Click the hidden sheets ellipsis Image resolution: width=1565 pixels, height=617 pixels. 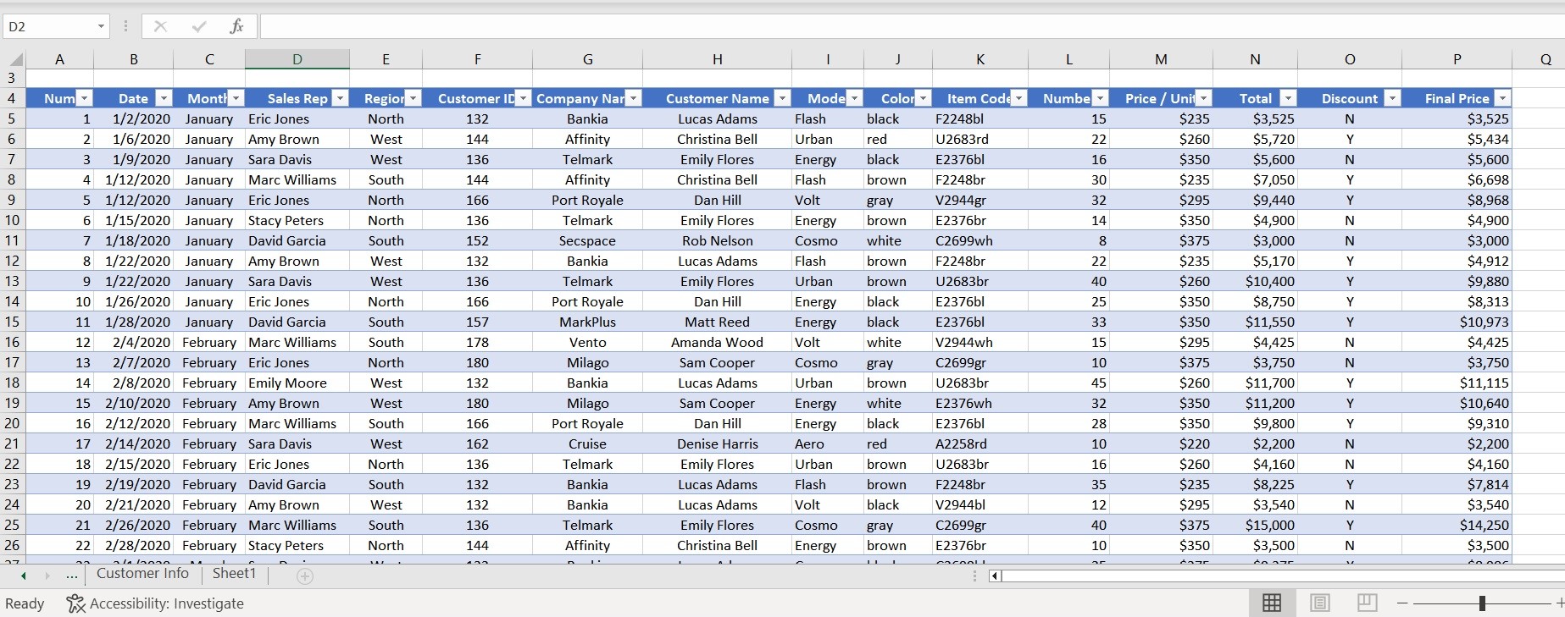coord(72,576)
